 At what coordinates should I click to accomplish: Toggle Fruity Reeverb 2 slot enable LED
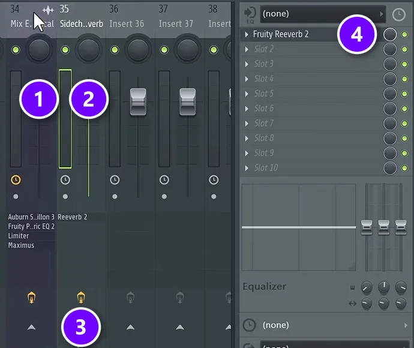[404, 35]
